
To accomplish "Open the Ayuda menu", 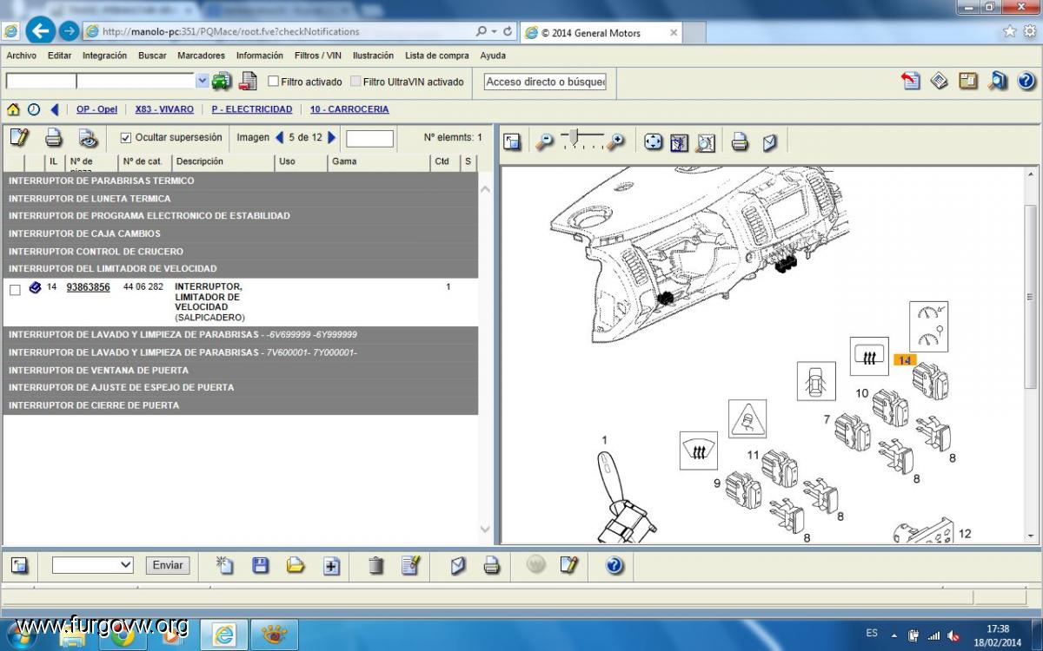I will click(493, 56).
